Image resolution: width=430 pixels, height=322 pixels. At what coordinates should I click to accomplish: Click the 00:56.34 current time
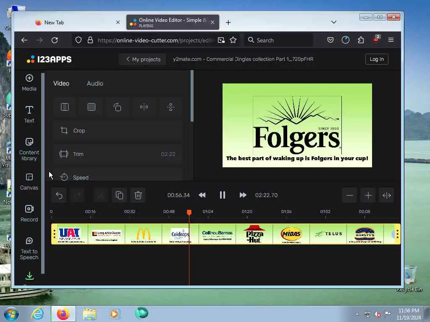[x=178, y=195]
